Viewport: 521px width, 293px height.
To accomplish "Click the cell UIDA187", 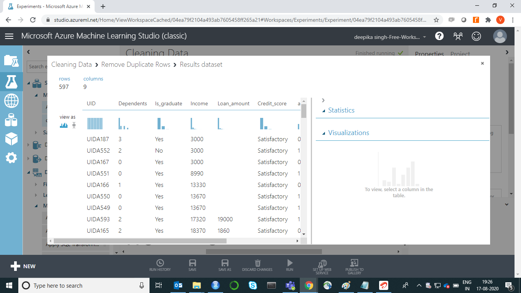I will [98, 139].
